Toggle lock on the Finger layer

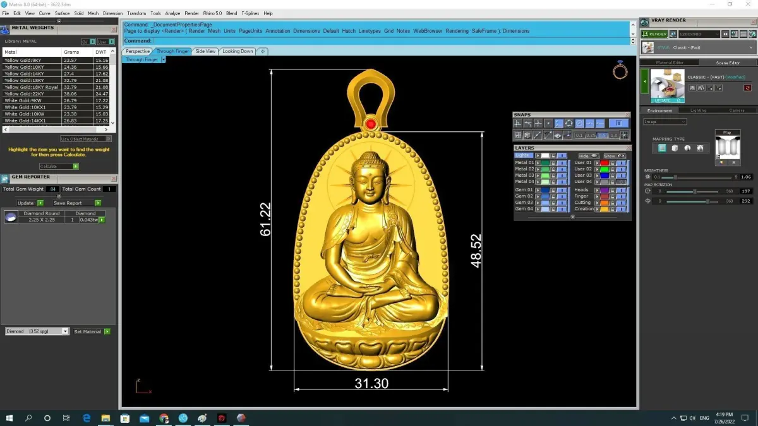click(613, 196)
